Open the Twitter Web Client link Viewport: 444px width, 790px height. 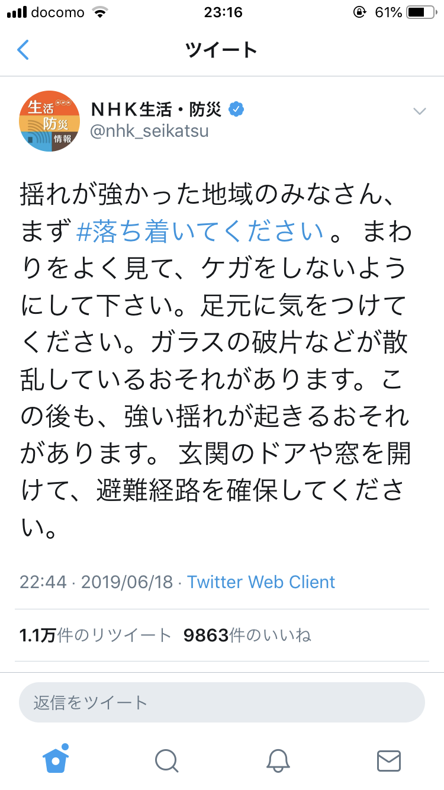point(261,582)
